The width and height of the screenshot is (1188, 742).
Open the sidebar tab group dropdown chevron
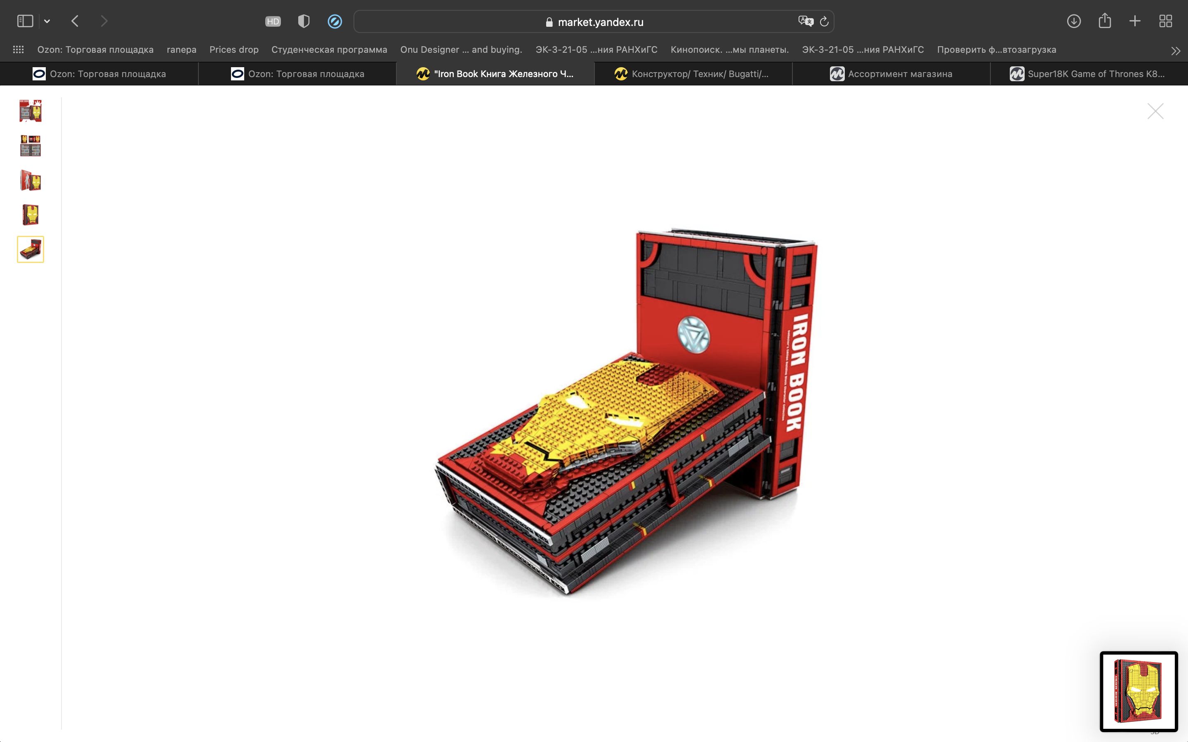pos(47,21)
